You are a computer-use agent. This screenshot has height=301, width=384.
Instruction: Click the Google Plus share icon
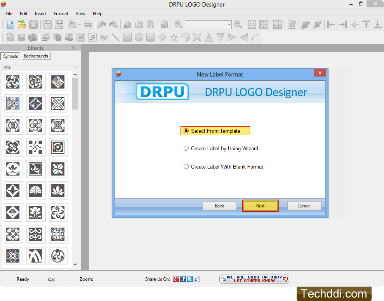(x=175, y=279)
